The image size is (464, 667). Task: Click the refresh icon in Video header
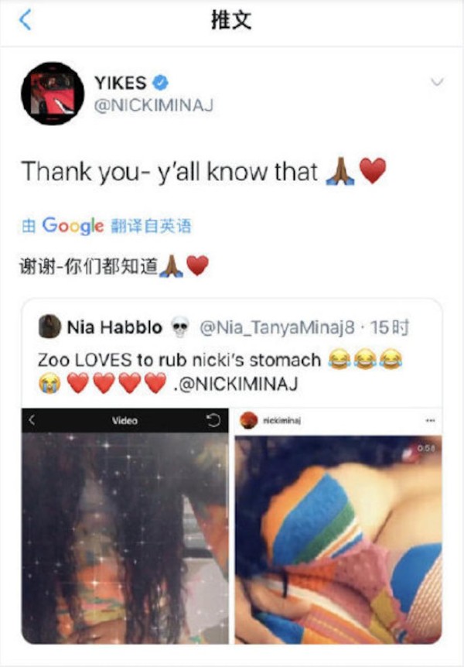click(213, 420)
